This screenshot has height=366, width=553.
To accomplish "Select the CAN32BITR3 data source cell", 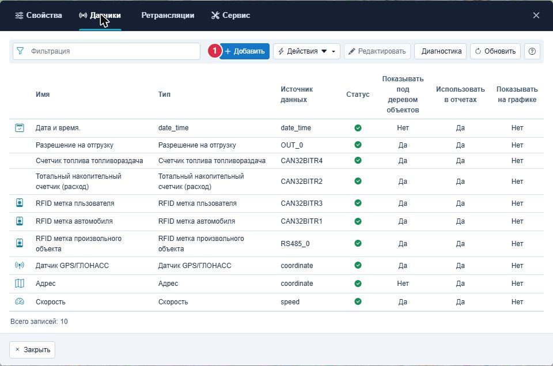I will [x=301, y=203].
